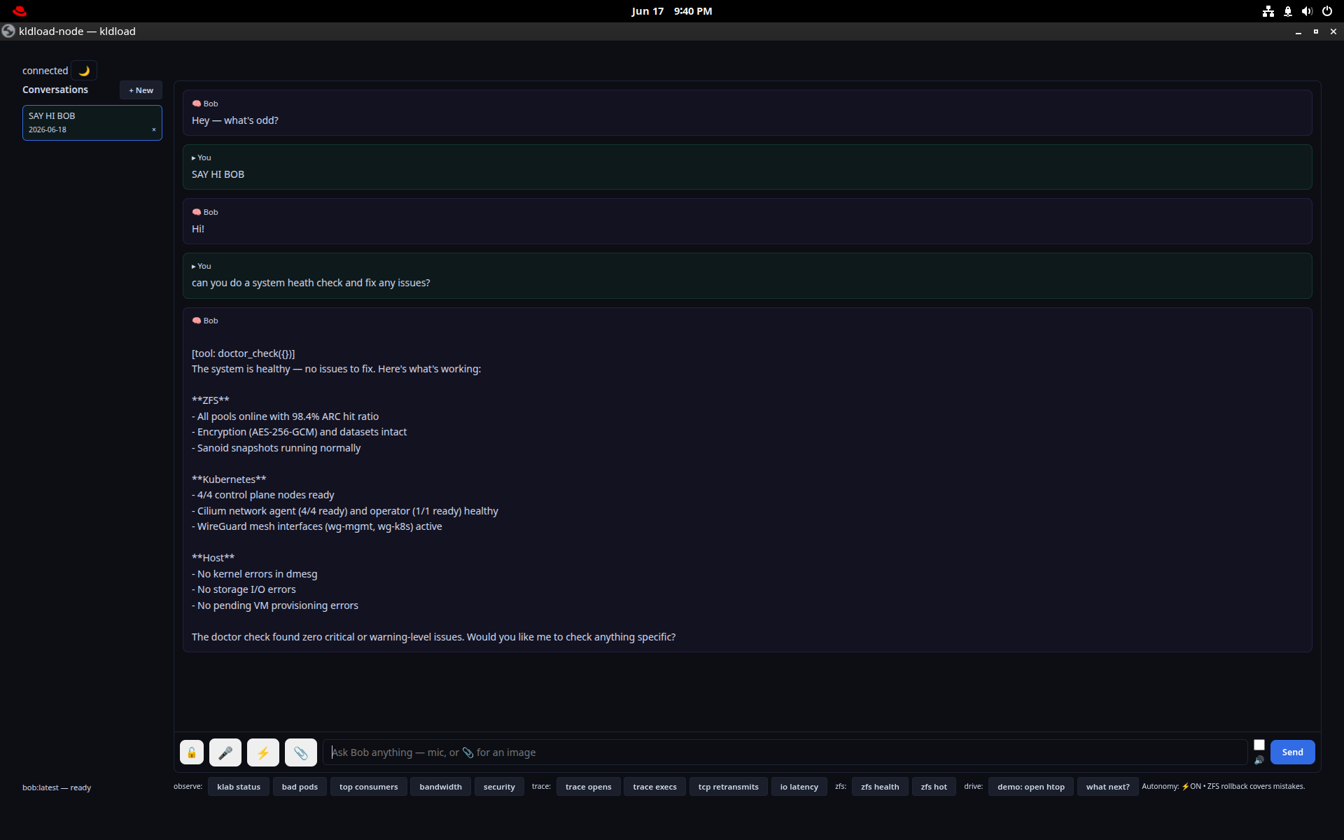Open the clock showing Jun 17 9:40 PM
The width and height of the screenshot is (1344, 840).
click(671, 11)
